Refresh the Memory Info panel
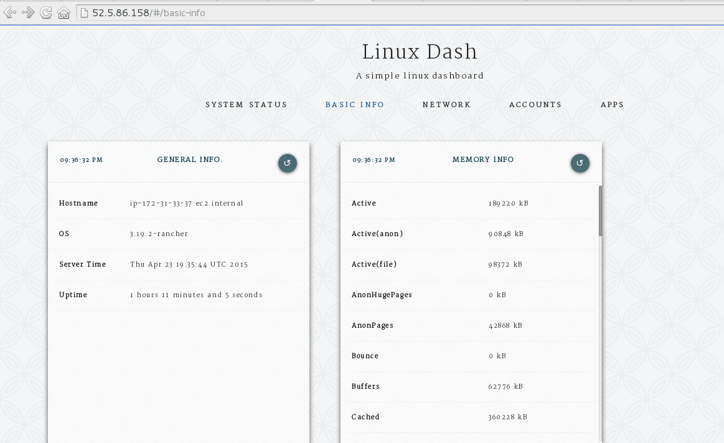 click(580, 163)
